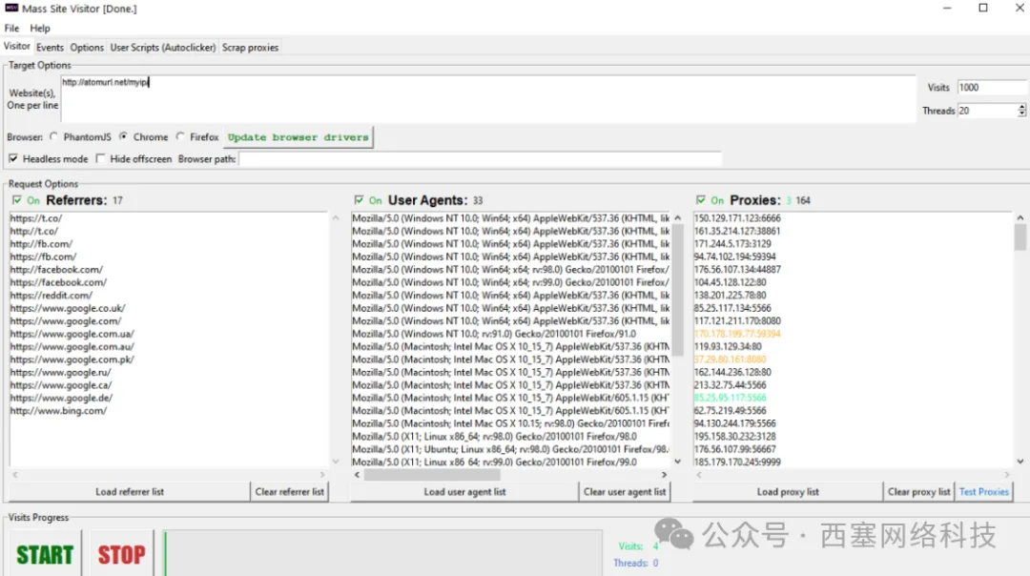Click the Website(s) target URL text area
The height and width of the screenshot is (576, 1030).
[488, 98]
